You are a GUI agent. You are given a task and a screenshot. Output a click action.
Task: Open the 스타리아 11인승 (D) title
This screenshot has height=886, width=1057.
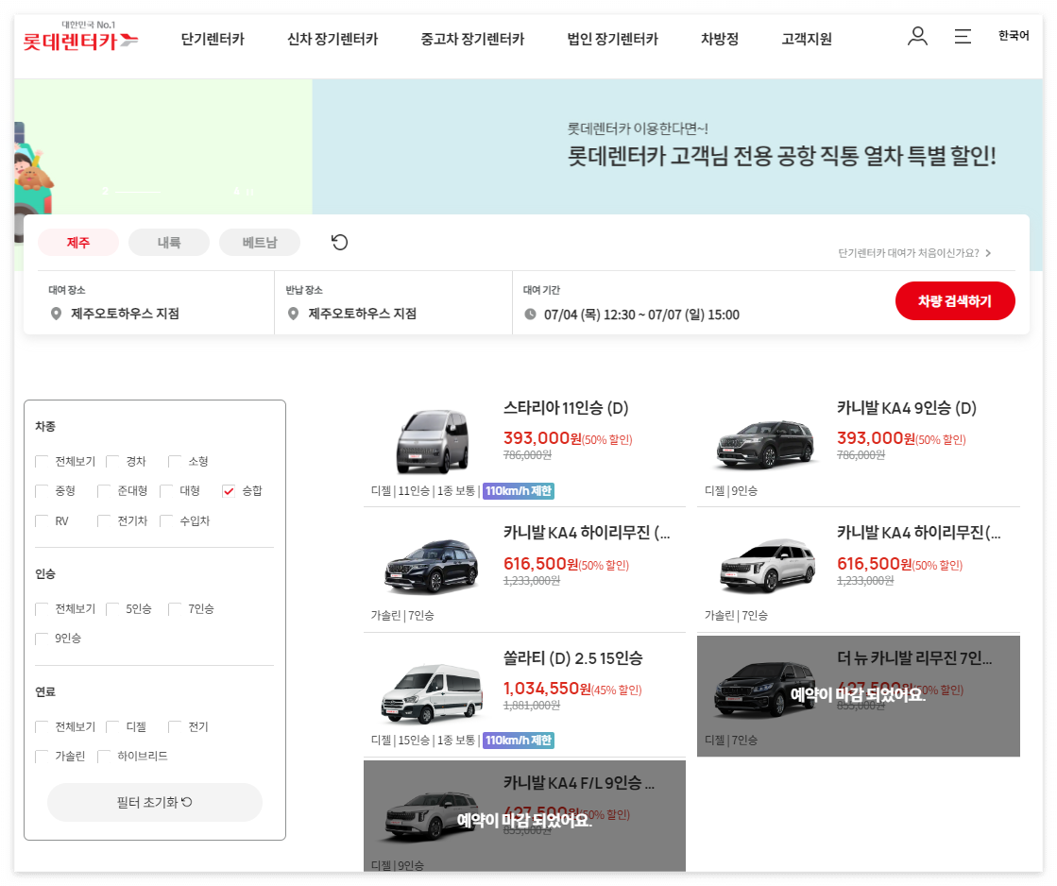(x=566, y=408)
